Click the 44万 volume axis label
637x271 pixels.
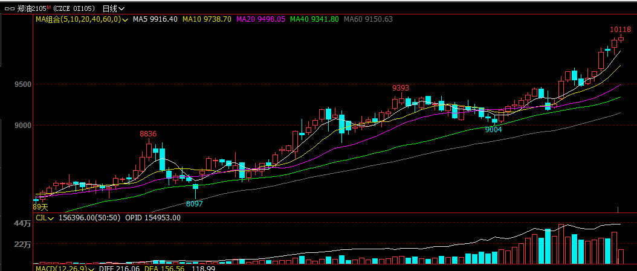point(23,223)
